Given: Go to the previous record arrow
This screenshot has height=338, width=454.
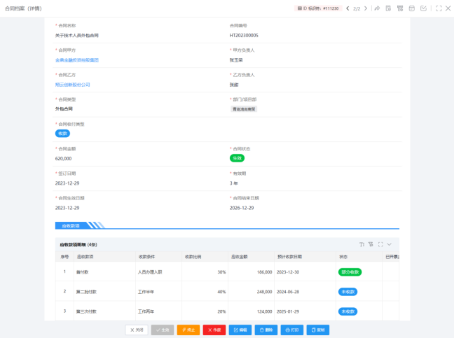Looking at the screenshot, I should point(348,8).
